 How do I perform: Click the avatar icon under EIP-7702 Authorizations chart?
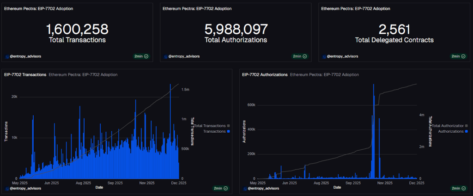[244, 188]
